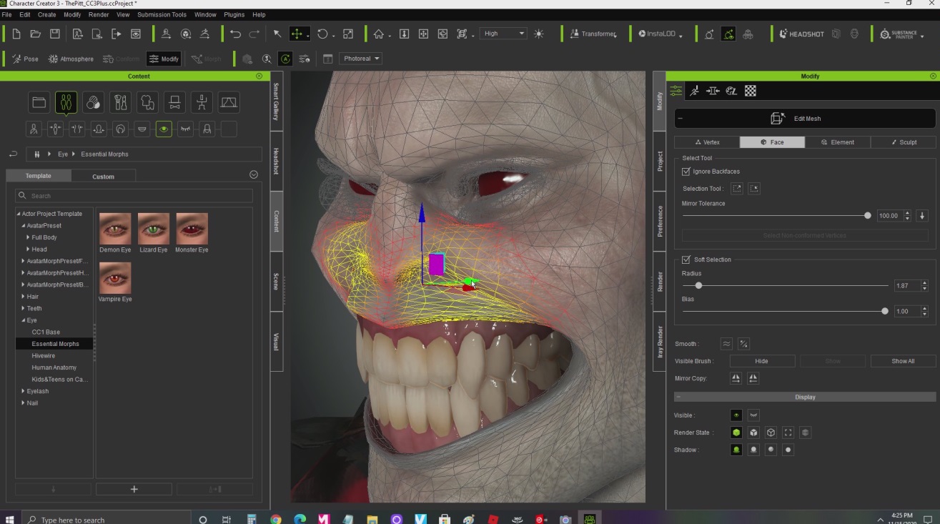Switch to the Custom tab
The height and width of the screenshot is (524, 940).
coord(103,176)
